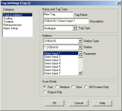Open Help for tag settings
122x111 pixels.
coord(102,103)
